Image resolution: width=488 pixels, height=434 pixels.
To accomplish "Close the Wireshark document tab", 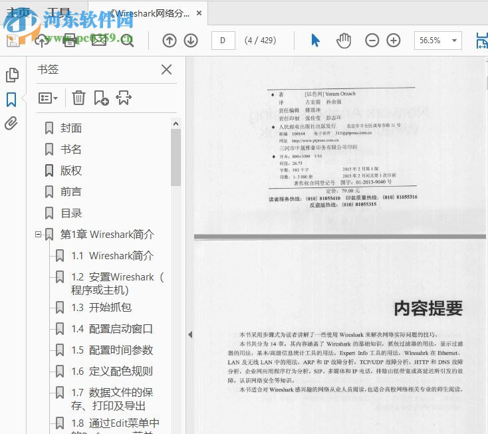I will click(x=199, y=13).
